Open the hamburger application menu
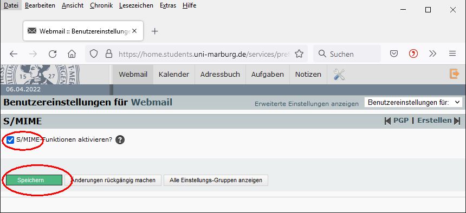The image size is (466, 213). point(452,54)
